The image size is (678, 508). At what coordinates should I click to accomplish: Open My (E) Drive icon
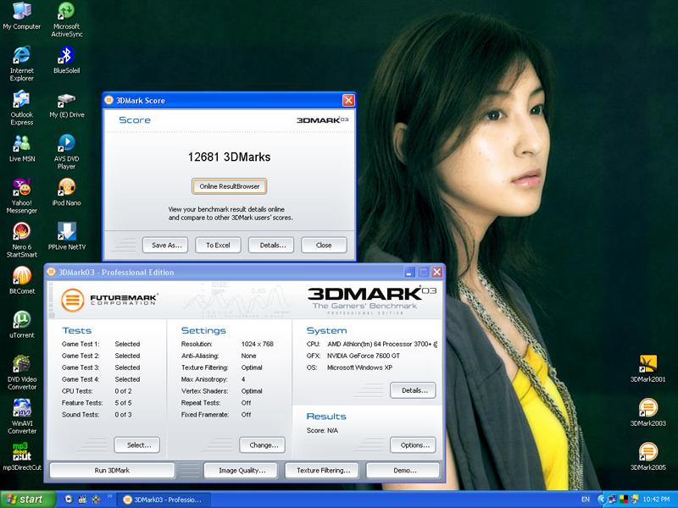(67, 105)
